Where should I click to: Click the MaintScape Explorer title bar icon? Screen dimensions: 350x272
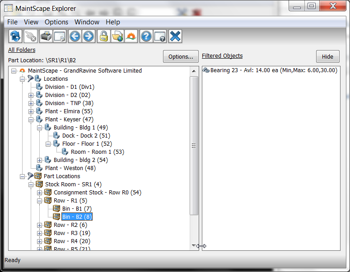[x=9, y=8]
